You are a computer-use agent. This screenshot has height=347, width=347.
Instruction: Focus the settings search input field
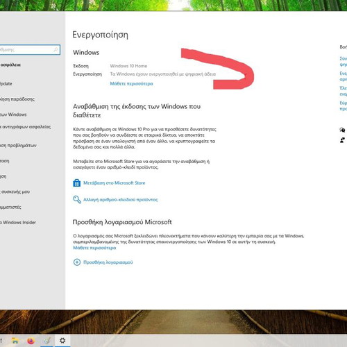pos(30,50)
